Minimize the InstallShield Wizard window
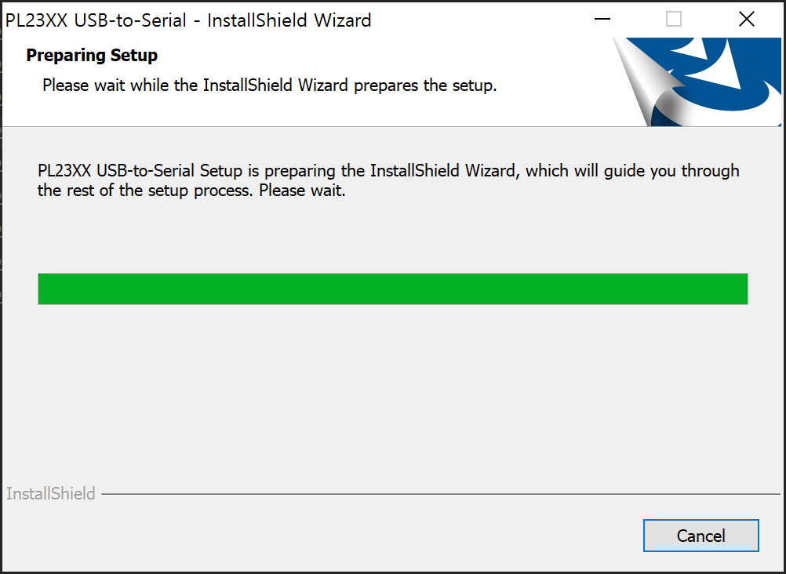Screen dimensions: 786x574 (602, 20)
